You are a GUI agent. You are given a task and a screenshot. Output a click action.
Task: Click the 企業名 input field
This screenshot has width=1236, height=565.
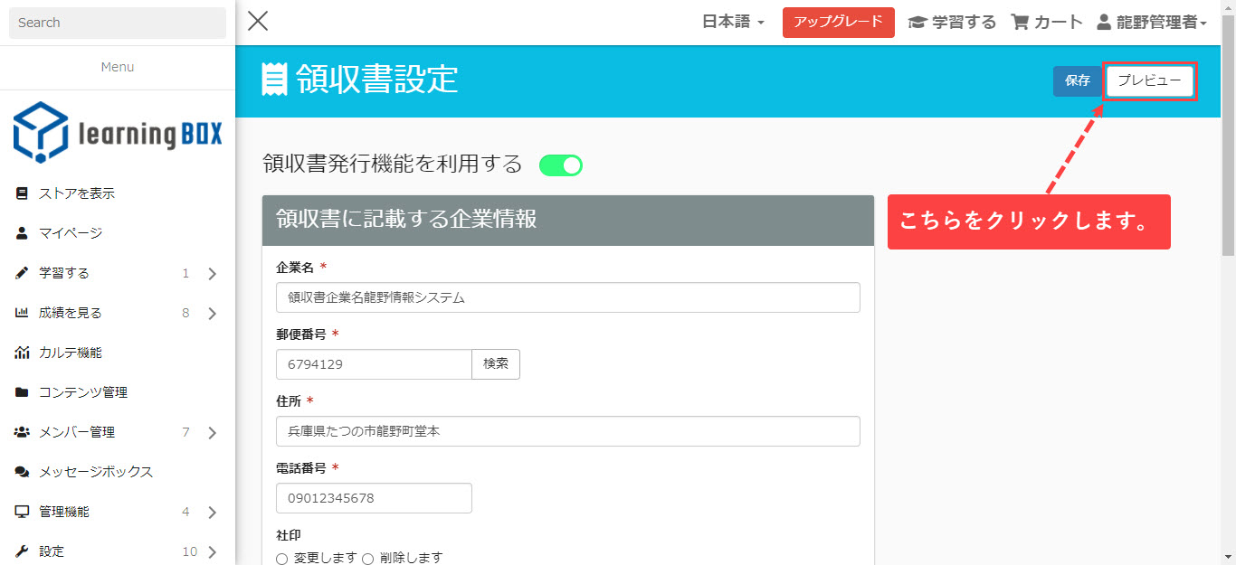[567, 297]
